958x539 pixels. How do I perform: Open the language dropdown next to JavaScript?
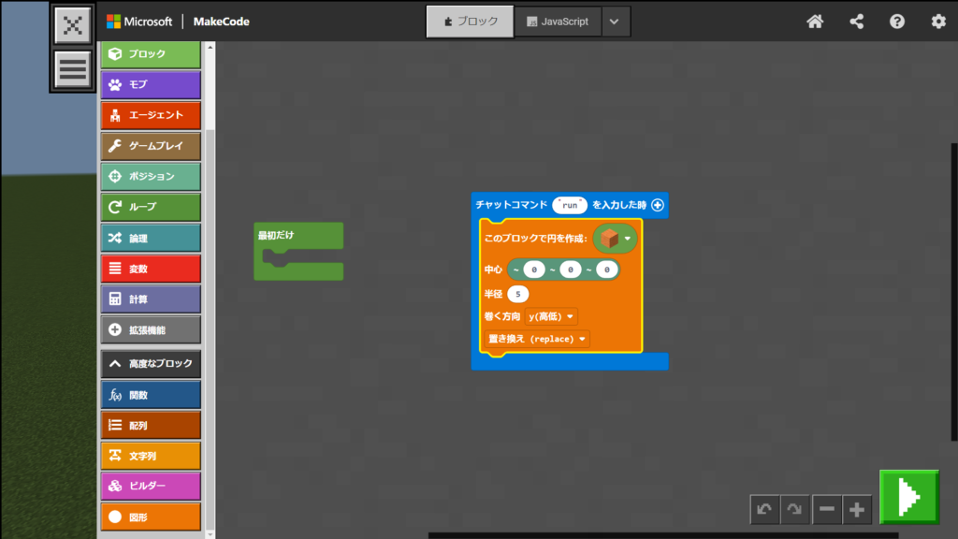tap(615, 22)
